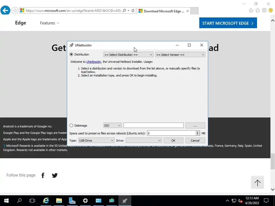Open taskbar Search magnifier
The width and height of the screenshot is (275, 206).
[x=19, y=201]
